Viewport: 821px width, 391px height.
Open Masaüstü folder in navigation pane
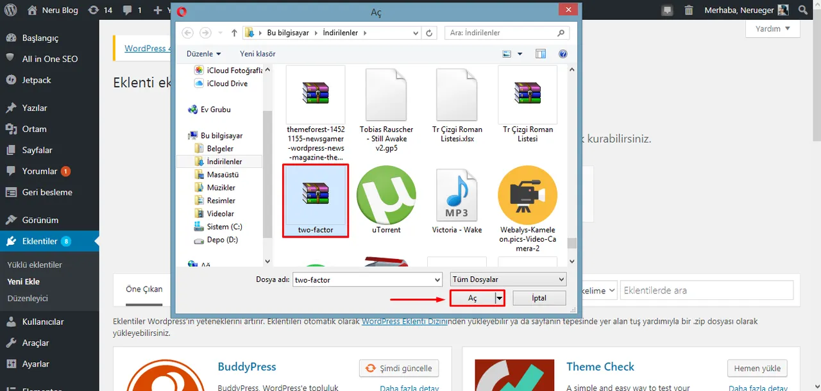coord(217,174)
